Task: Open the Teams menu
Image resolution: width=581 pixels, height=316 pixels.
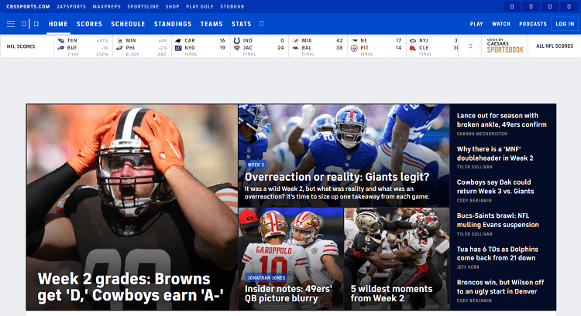Action: (x=211, y=24)
